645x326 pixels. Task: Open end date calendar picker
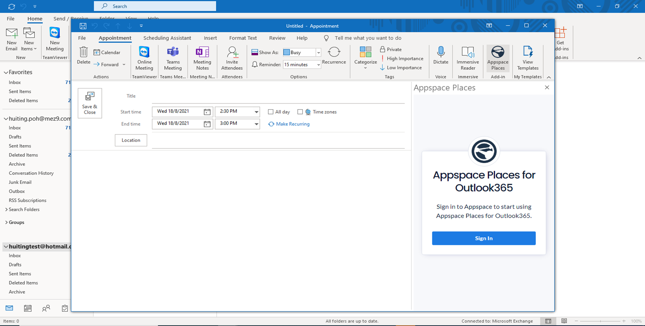(207, 124)
